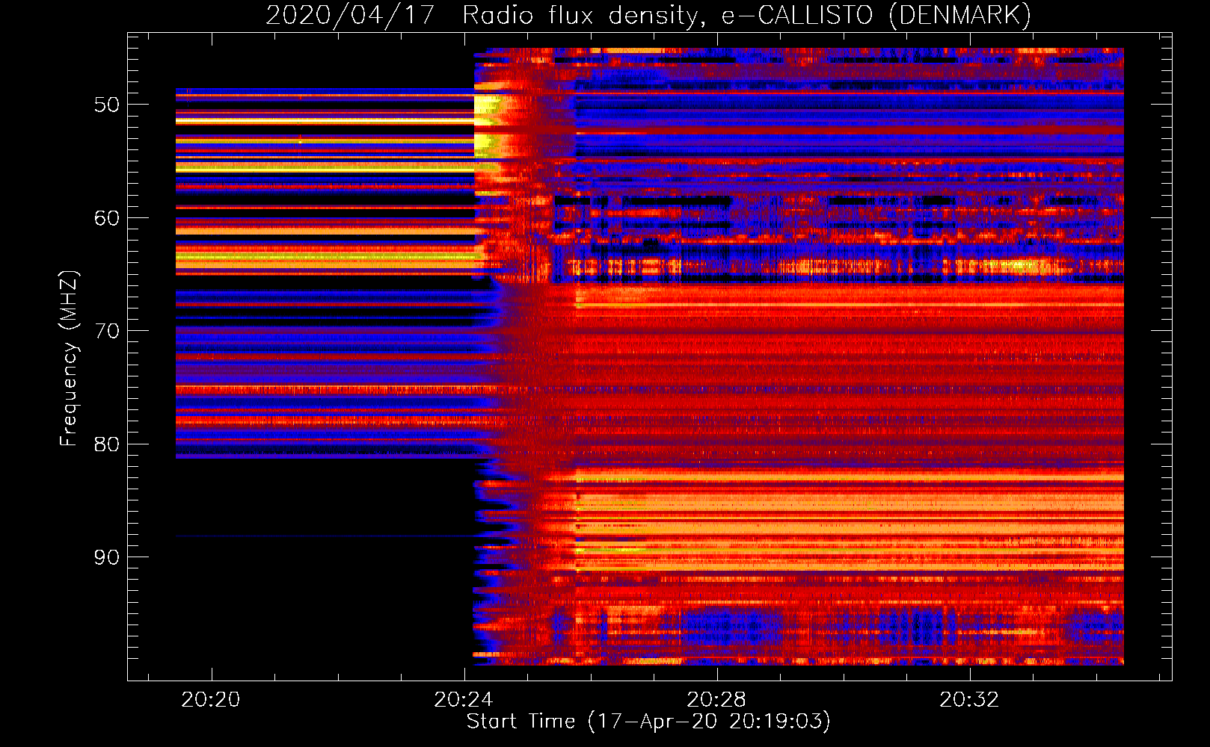The height and width of the screenshot is (747, 1210).
Task: Click the 20:28 time axis label
Action: click(x=716, y=700)
